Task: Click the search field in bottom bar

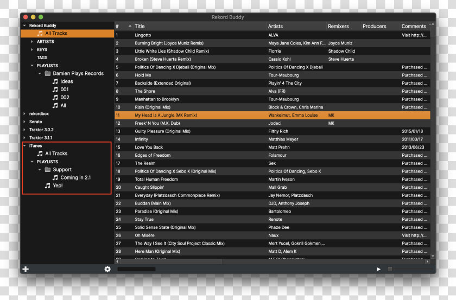Action: [136, 269]
